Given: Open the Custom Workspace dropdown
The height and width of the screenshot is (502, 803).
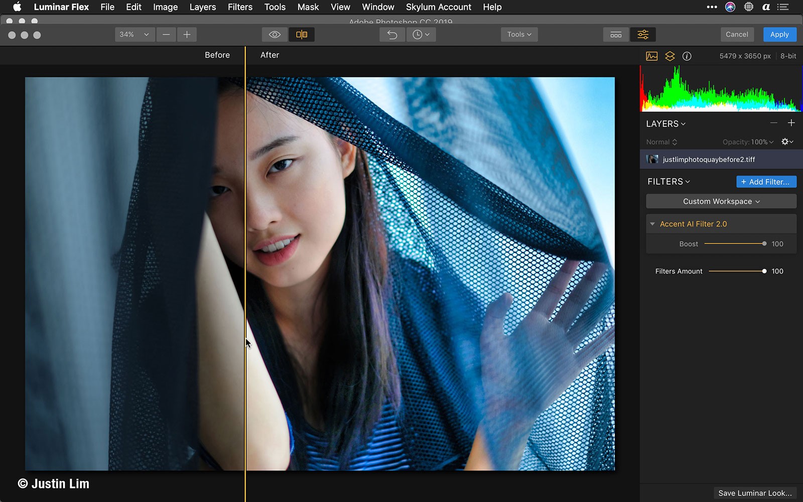Looking at the screenshot, I should point(721,201).
